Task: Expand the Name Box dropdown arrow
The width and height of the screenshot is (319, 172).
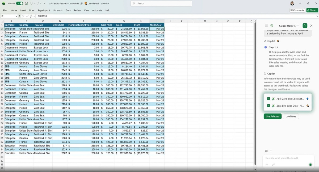Action: [16, 16]
